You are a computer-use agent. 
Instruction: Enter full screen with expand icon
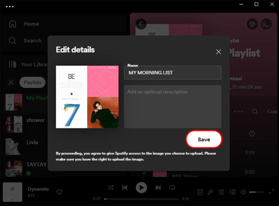pos(272,192)
